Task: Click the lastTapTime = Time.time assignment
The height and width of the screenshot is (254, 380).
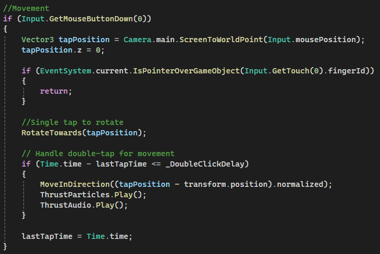Action: 77,236
